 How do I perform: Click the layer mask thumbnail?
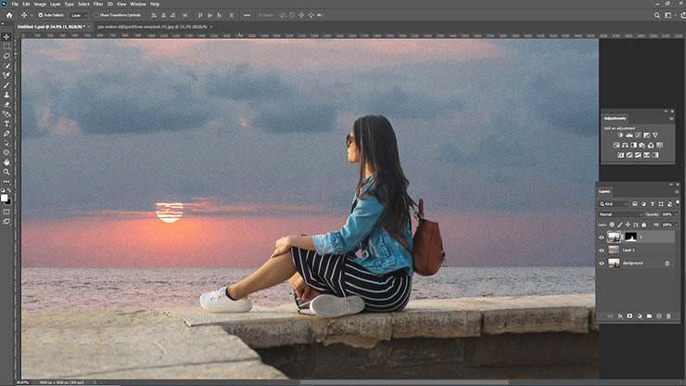point(630,237)
